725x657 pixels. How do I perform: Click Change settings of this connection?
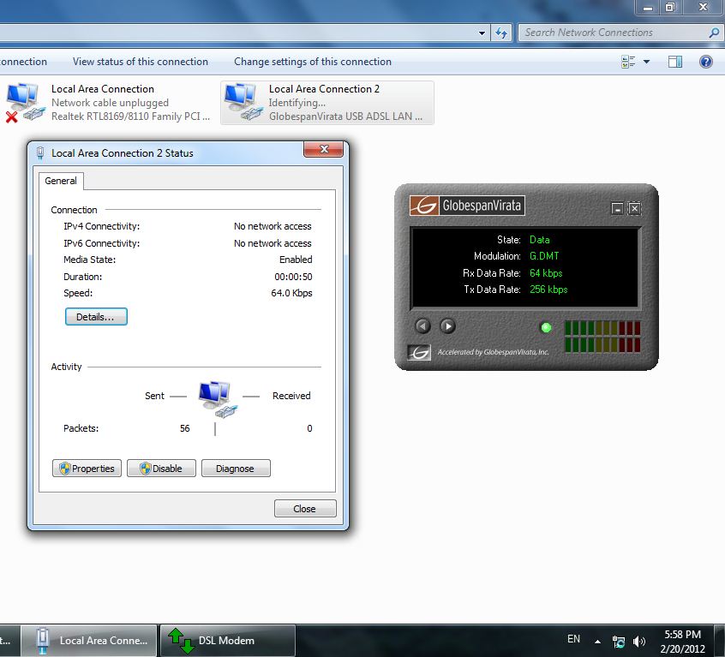tap(313, 62)
